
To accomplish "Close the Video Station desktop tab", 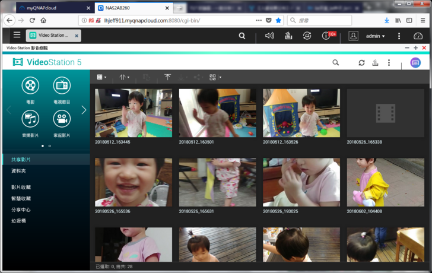I will [77, 36].
